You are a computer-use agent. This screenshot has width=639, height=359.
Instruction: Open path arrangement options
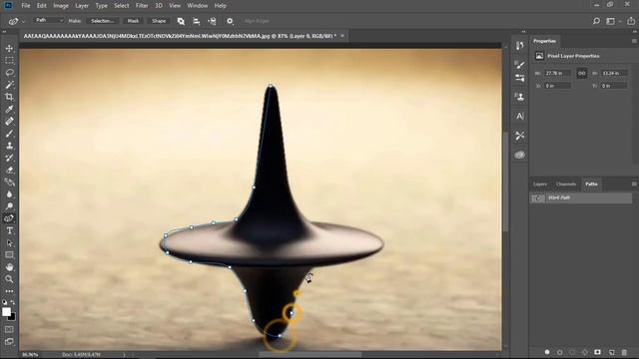[212, 21]
